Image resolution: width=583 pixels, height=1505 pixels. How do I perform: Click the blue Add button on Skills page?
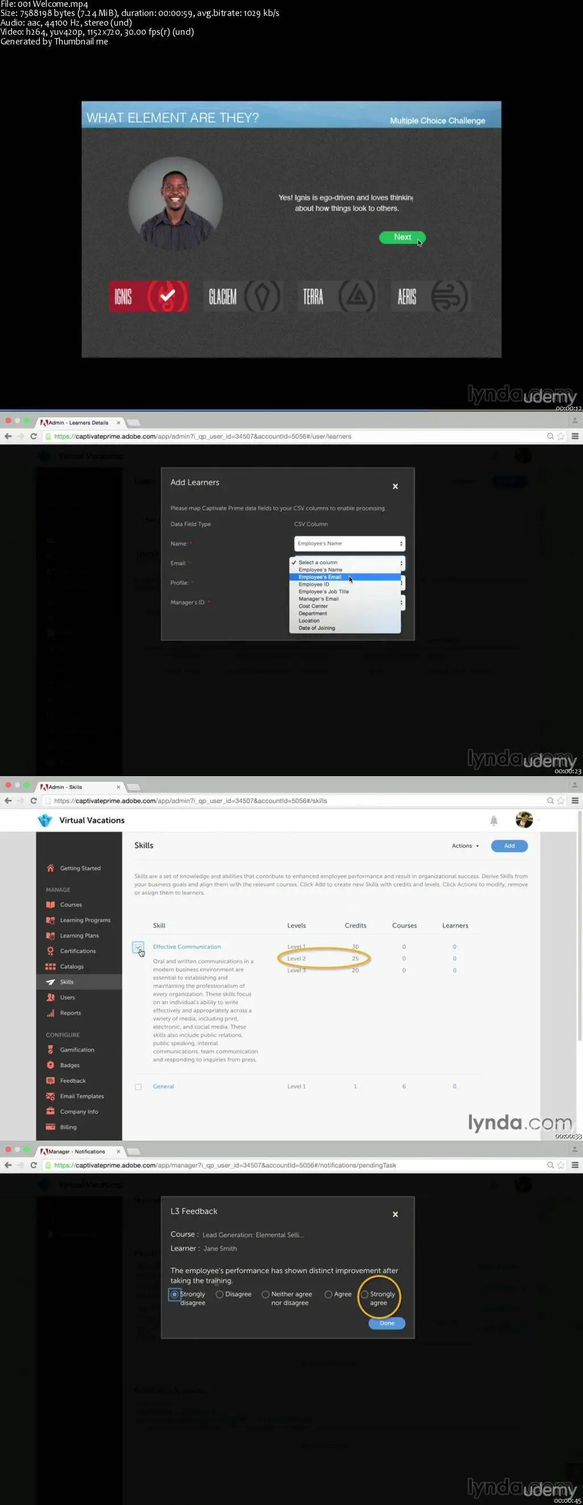coord(510,846)
